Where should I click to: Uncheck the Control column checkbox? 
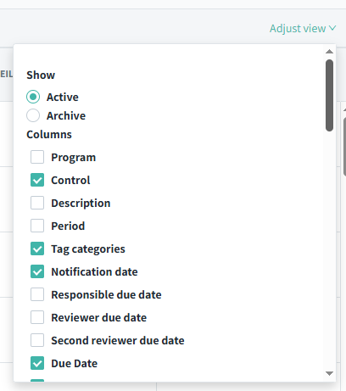click(37, 180)
